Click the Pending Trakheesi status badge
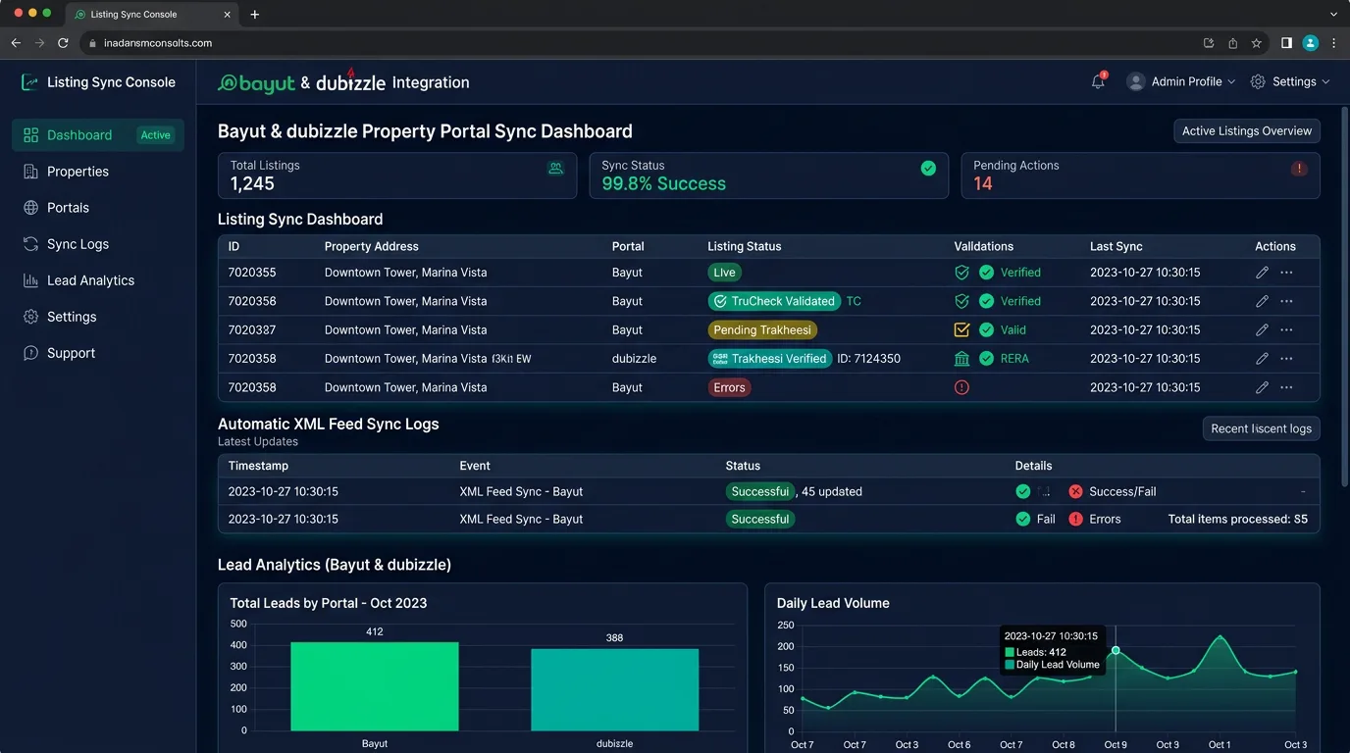The image size is (1350, 753). click(x=762, y=330)
